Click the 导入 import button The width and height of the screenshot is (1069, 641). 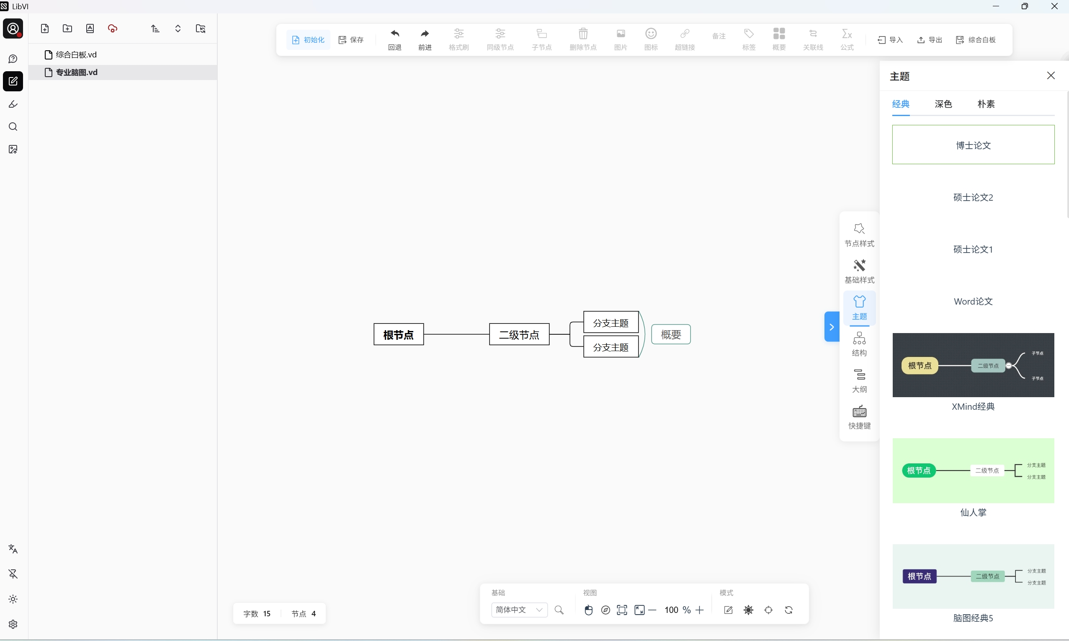890,40
